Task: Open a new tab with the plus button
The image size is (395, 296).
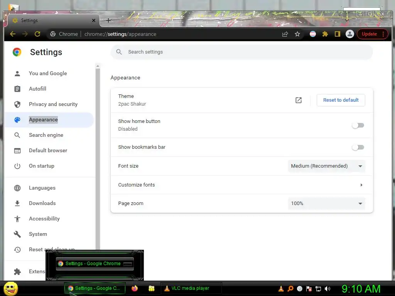Action: [108, 20]
